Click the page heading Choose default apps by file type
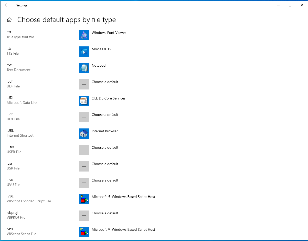Image resolution: width=308 pixels, height=241 pixels. tap(67, 20)
